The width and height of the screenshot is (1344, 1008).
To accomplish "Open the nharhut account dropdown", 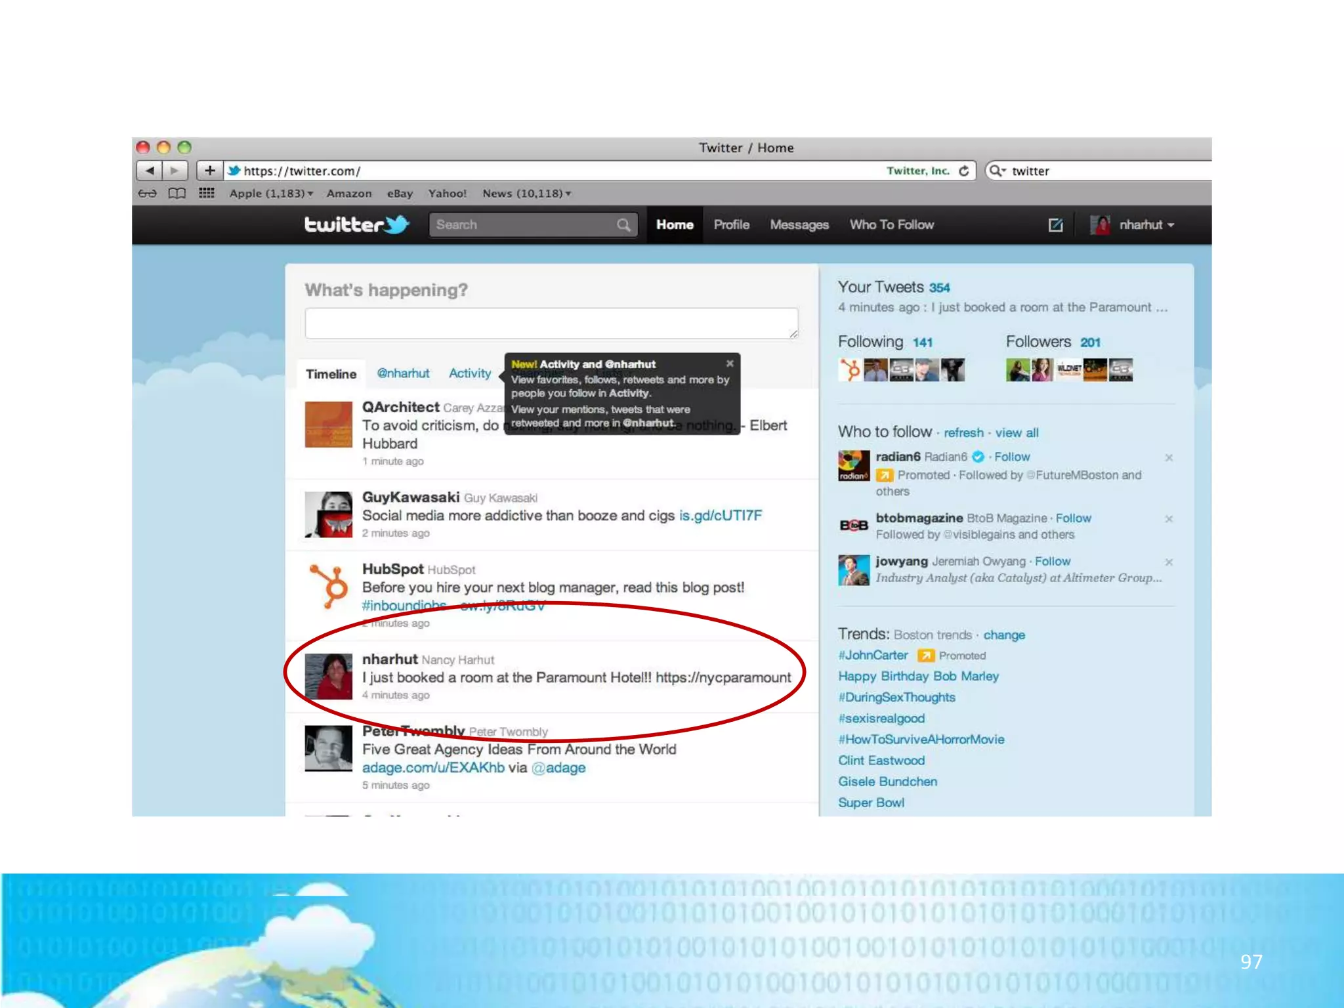I will pos(1146,225).
